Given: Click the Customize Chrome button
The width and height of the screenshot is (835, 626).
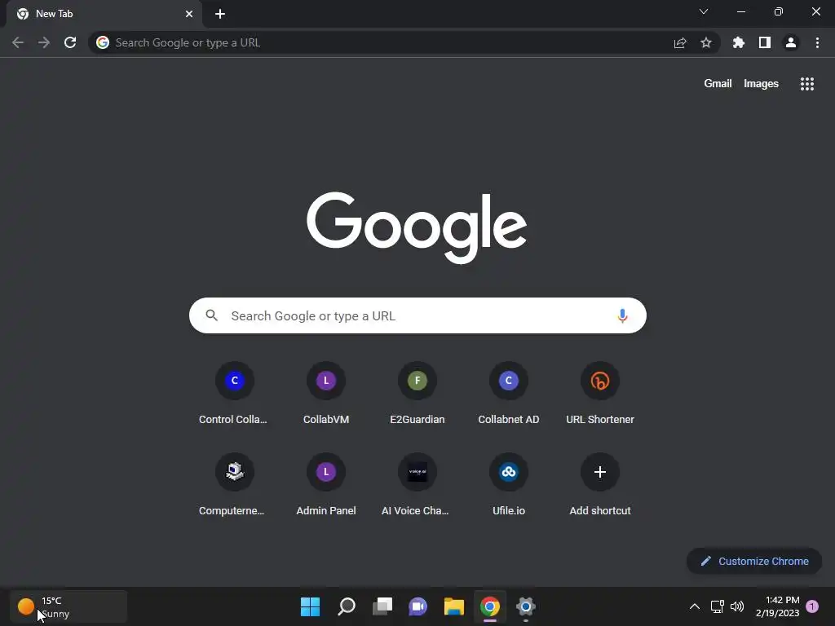Looking at the screenshot, I should click(754, 561).
